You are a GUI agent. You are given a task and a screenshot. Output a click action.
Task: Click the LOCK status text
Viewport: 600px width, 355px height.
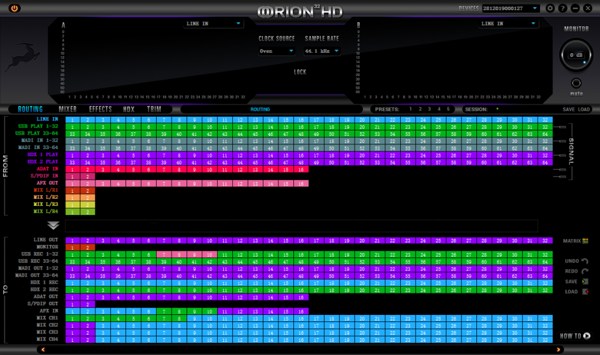click(x=299, y=72)
